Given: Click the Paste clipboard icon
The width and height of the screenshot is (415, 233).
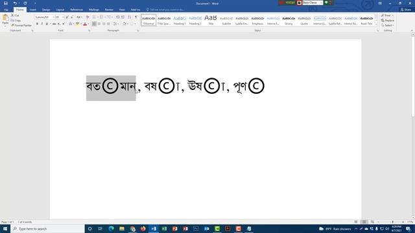Looking at the screenshot, I should point(5,18).
